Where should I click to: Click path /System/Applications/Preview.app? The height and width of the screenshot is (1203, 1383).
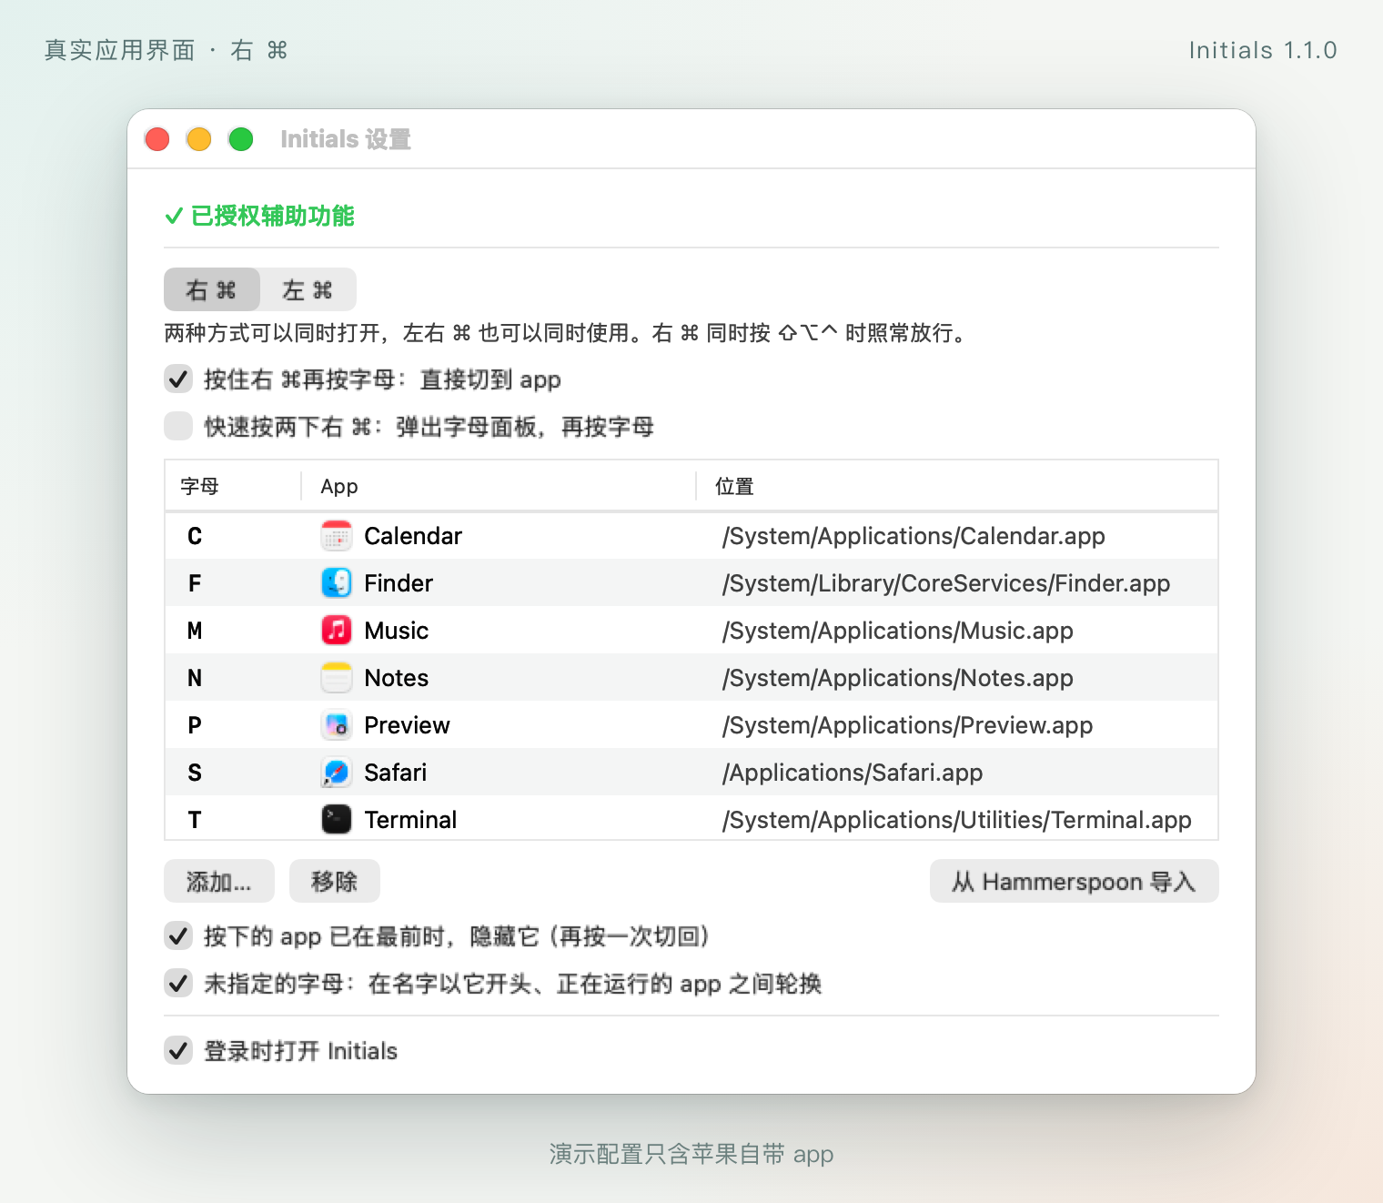point(907,725)
